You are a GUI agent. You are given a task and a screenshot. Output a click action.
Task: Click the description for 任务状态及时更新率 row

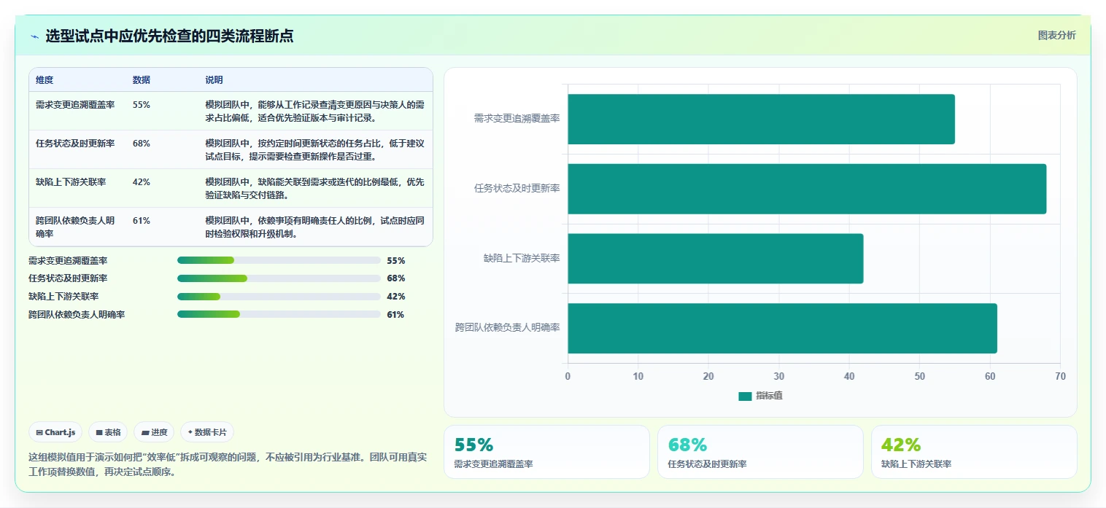click(314, 149)
